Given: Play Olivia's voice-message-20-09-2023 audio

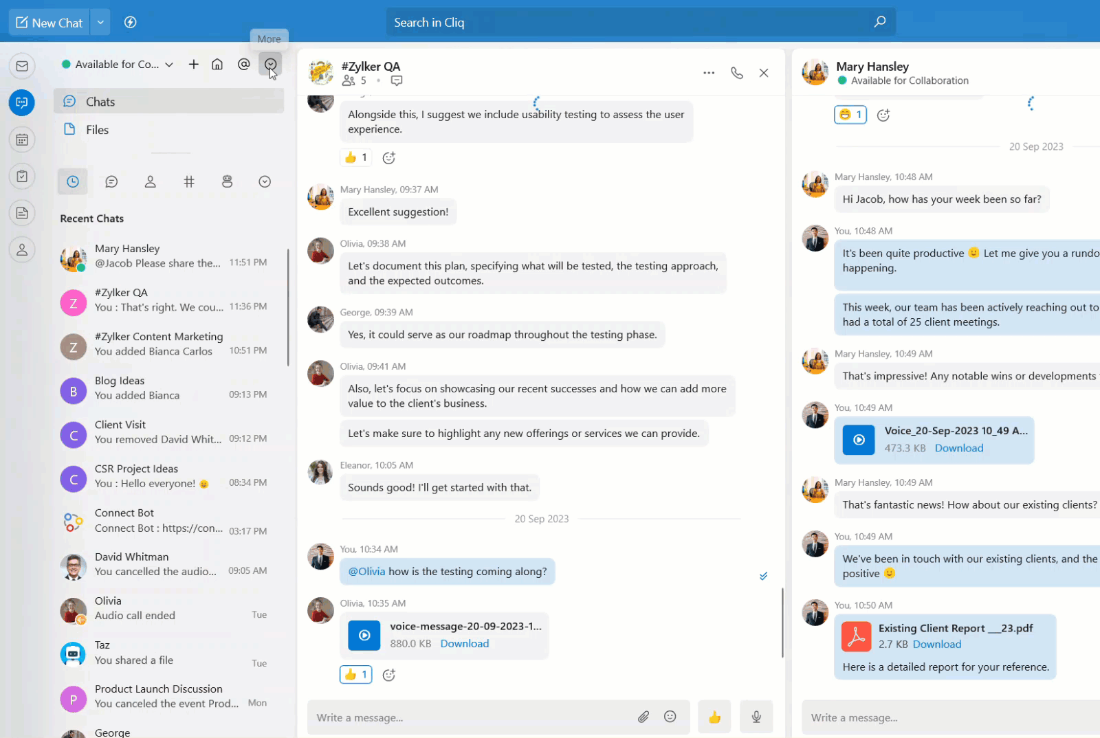Looking at the screenshot, I should click(364, 636).
